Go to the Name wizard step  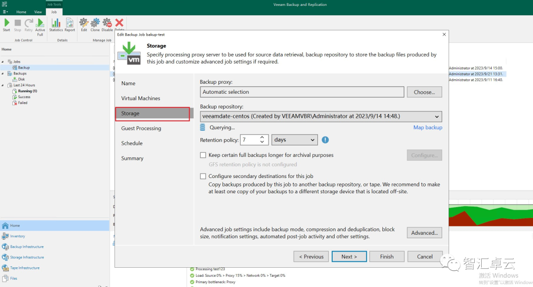click(128, 83)
